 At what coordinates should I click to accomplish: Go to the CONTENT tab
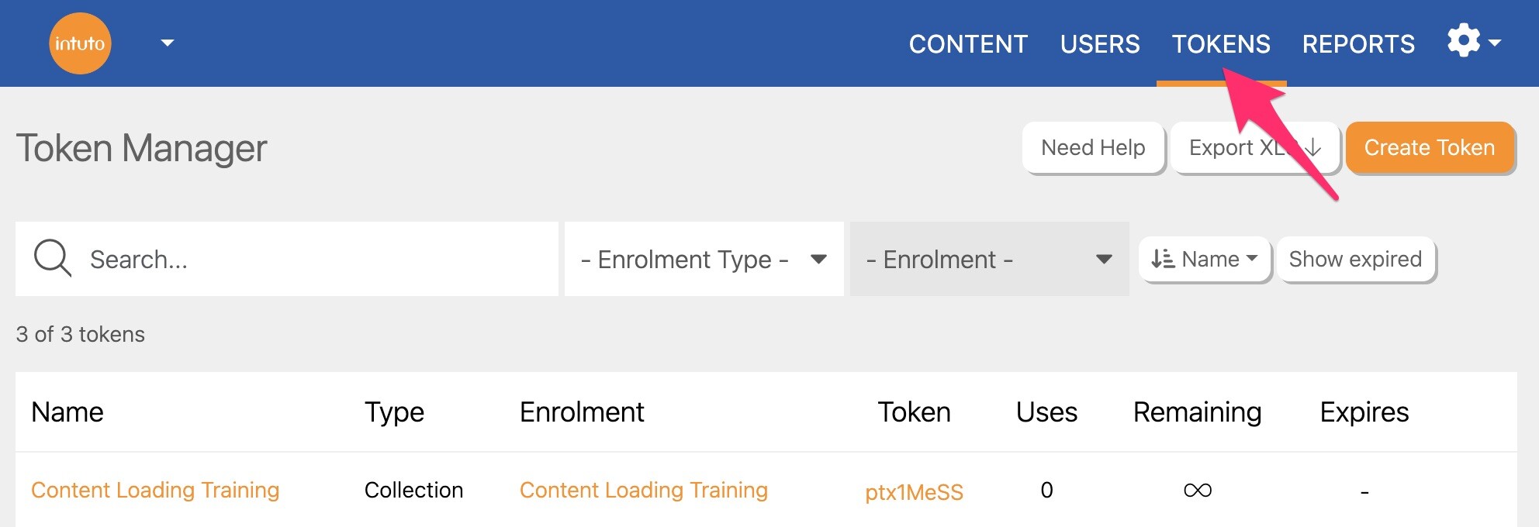[968, 44]
